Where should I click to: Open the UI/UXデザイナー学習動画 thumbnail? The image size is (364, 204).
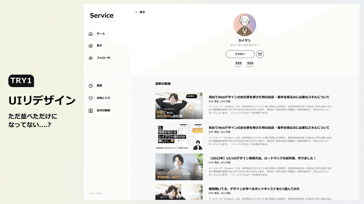(179, 167)
